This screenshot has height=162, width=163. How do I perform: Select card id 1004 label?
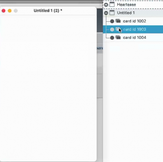click(x=134, y=38)
